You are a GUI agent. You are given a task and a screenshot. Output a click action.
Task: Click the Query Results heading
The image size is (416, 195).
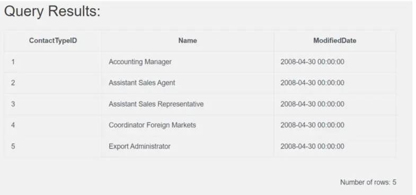tap(52, 12)
